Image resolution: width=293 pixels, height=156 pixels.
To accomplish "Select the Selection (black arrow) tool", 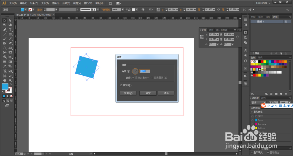I will pyautogui.click(x=5, y=21).
